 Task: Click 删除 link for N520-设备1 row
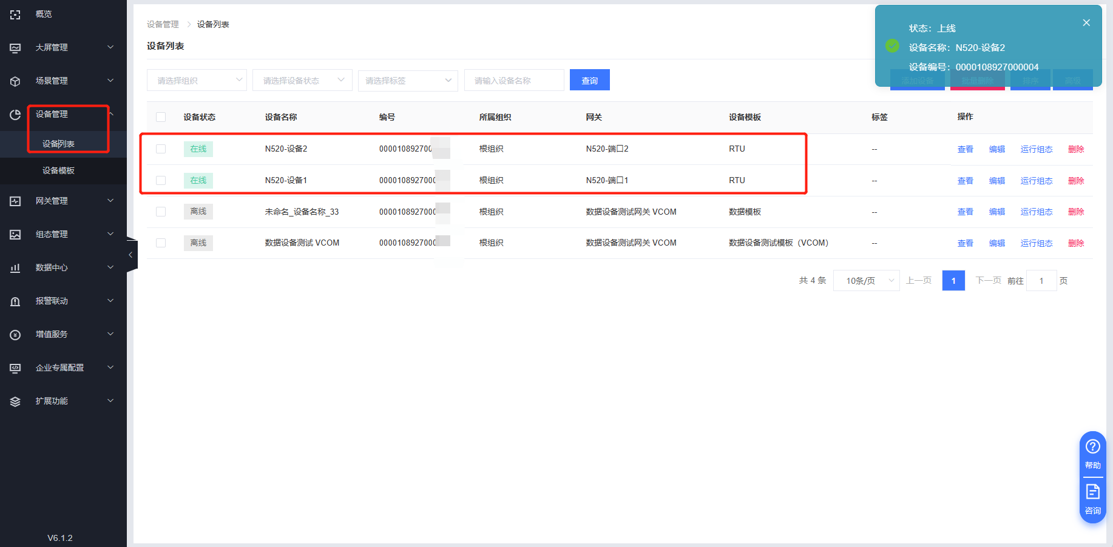1075,181
